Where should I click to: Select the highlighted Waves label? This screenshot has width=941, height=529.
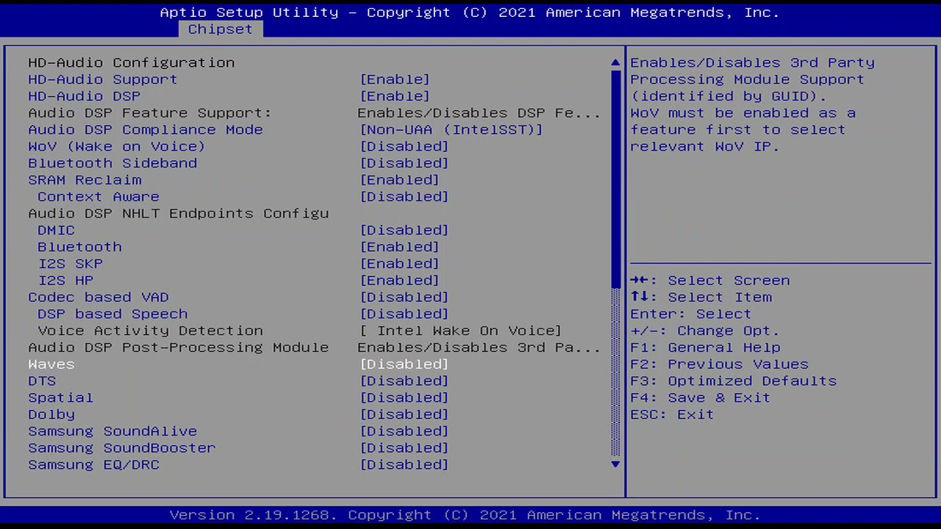point(51,364)
